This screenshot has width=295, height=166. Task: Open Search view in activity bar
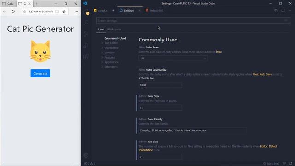[x=86, y=23]
